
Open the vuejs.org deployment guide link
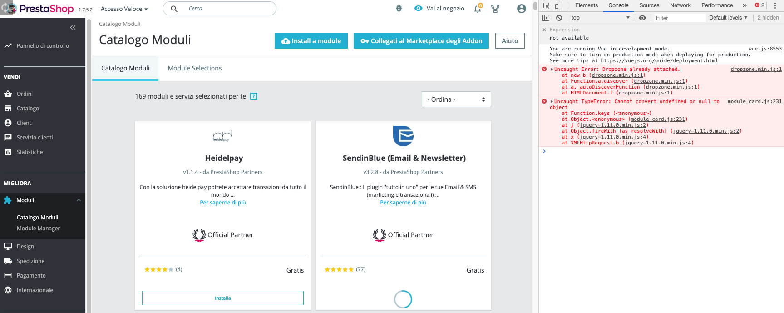tap(659, 60)
